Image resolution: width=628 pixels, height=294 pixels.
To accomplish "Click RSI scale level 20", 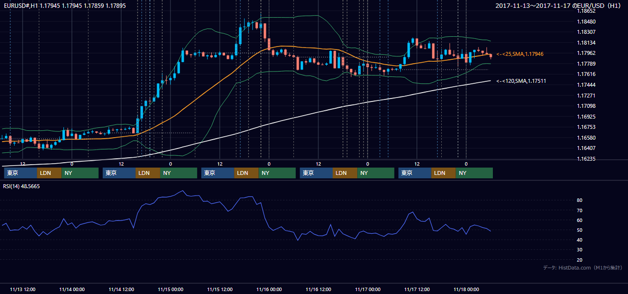I will [580, 260].
